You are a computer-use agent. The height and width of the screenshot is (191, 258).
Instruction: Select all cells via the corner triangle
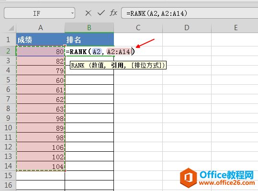pos(11,28)
